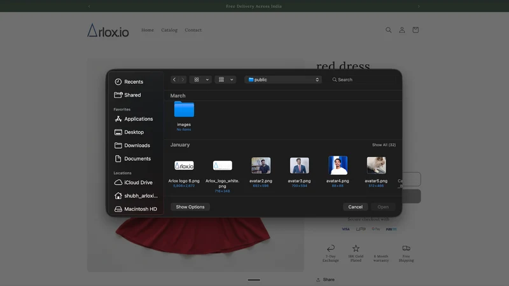Expand the view mode dropdown chevron
The height and width of the screenshot is (286, 509).
point(207,79)
